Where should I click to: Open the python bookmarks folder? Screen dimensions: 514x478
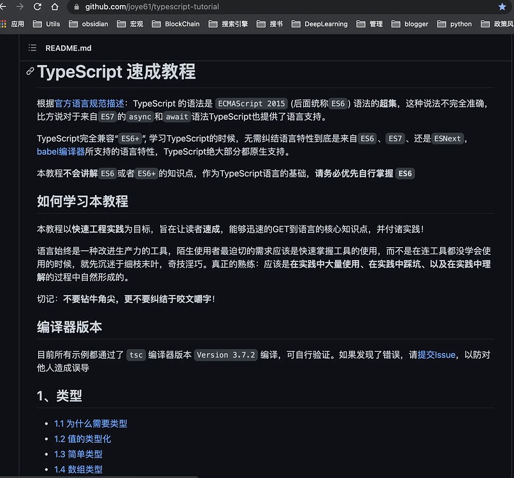pos(455,24)
